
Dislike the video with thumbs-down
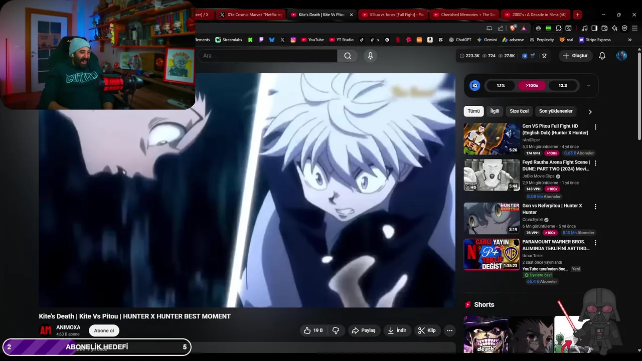click(x=336, y=330)
